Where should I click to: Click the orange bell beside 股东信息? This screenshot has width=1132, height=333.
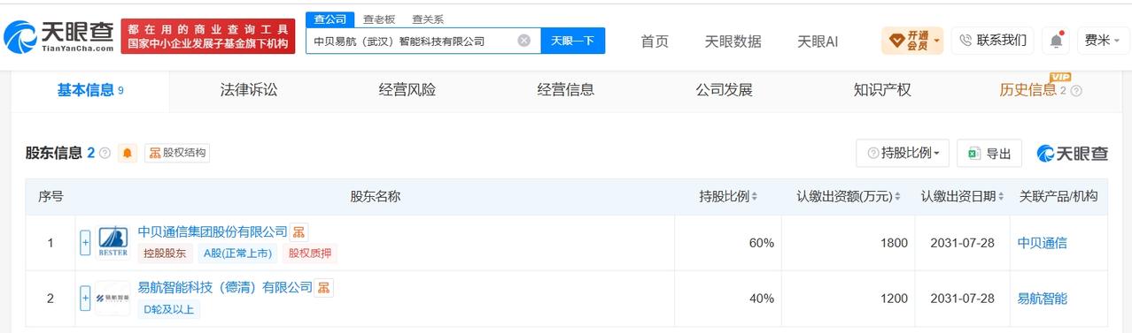tap(128, 153)
